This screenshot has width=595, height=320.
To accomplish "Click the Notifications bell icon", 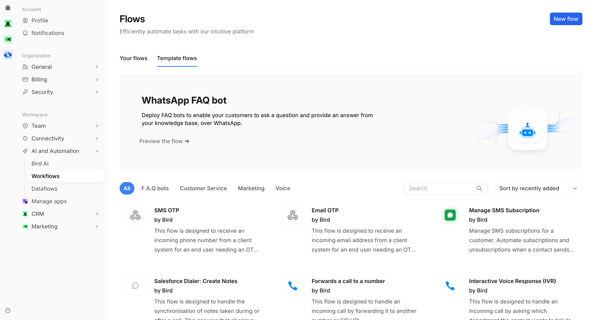I will (25, 33).
